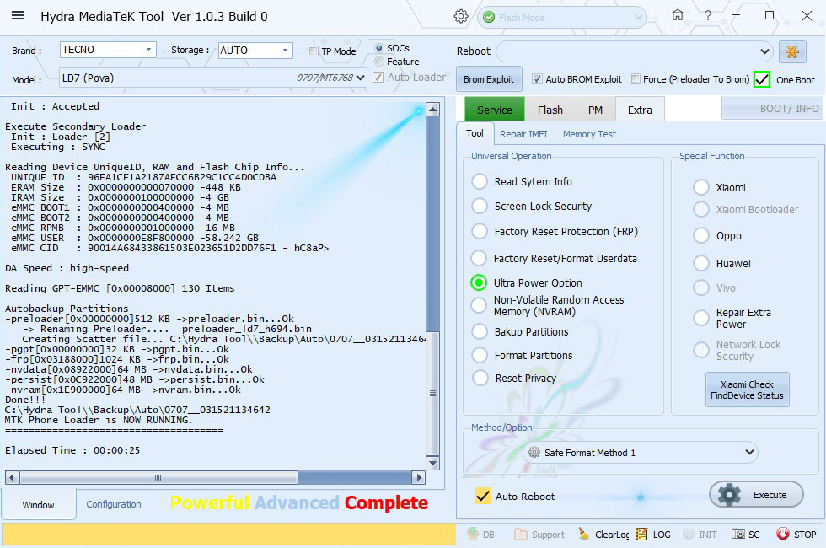Toggle the Auto Reboot checkbox

(482, 496)
